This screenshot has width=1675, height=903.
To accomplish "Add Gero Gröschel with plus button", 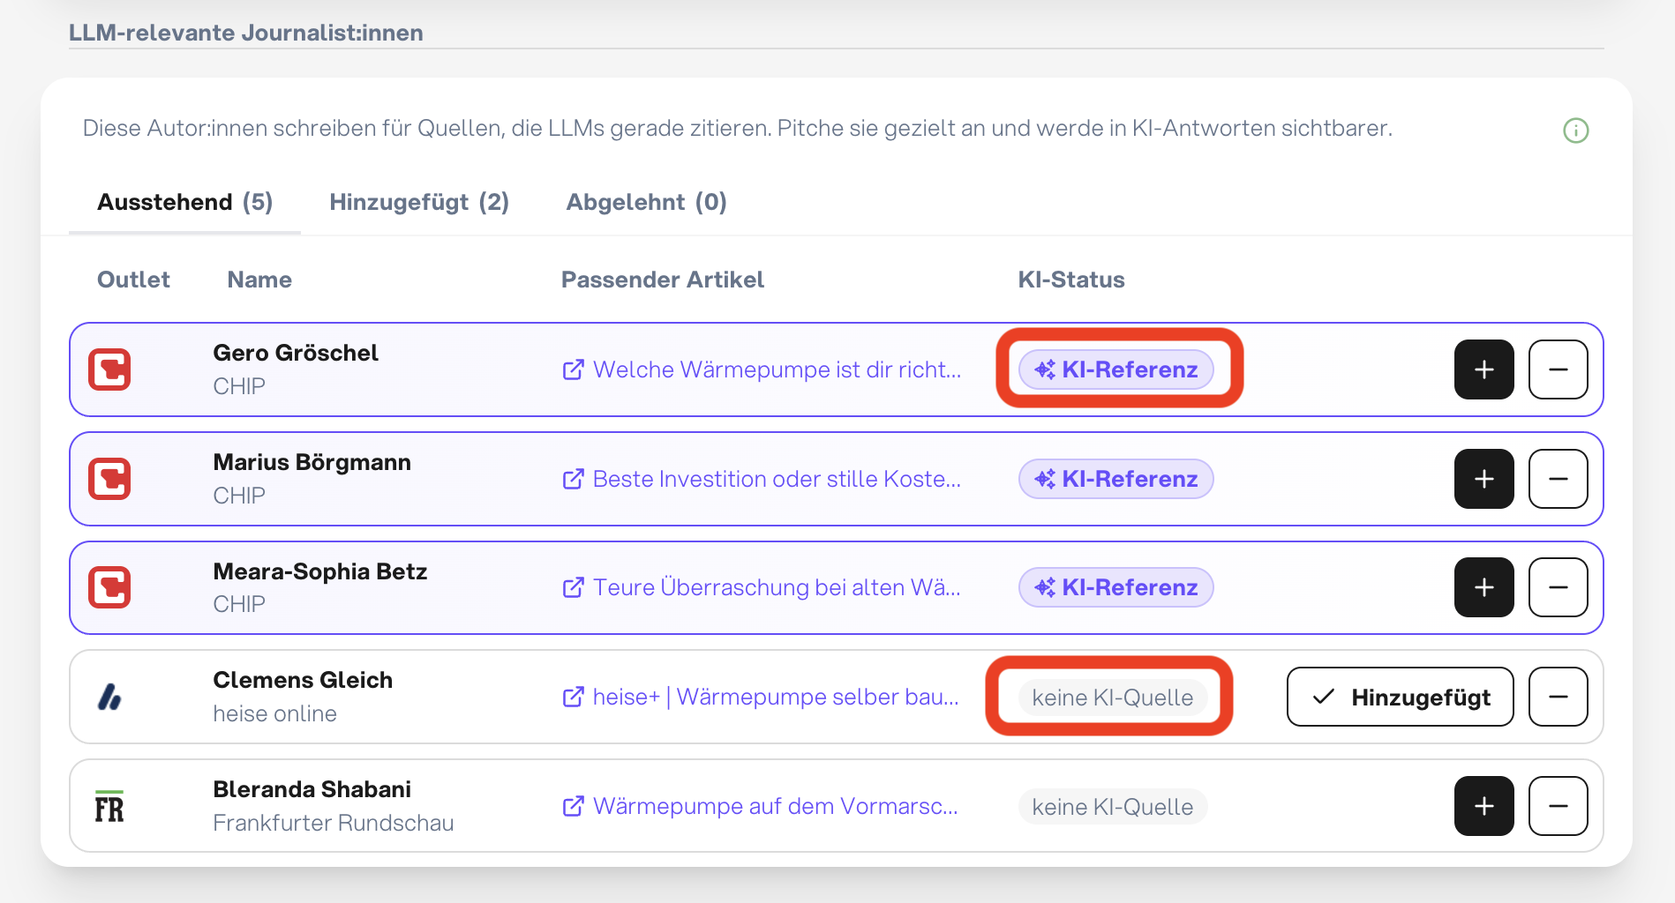I will (1483, 369).
